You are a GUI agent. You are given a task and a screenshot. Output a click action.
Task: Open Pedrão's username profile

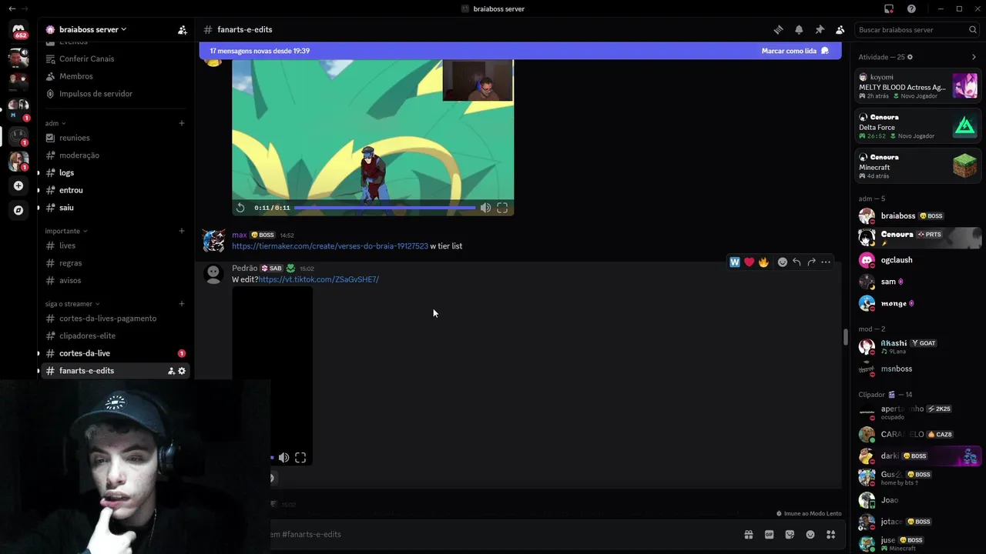click(245, 268)
